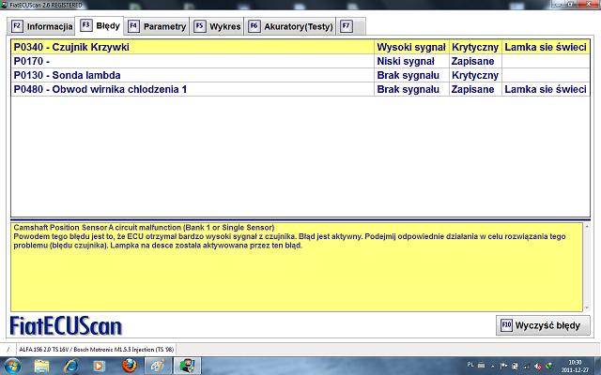601x375 pixels.
Task: Open Windows Explorer from the taskbar
Action: 41,366
